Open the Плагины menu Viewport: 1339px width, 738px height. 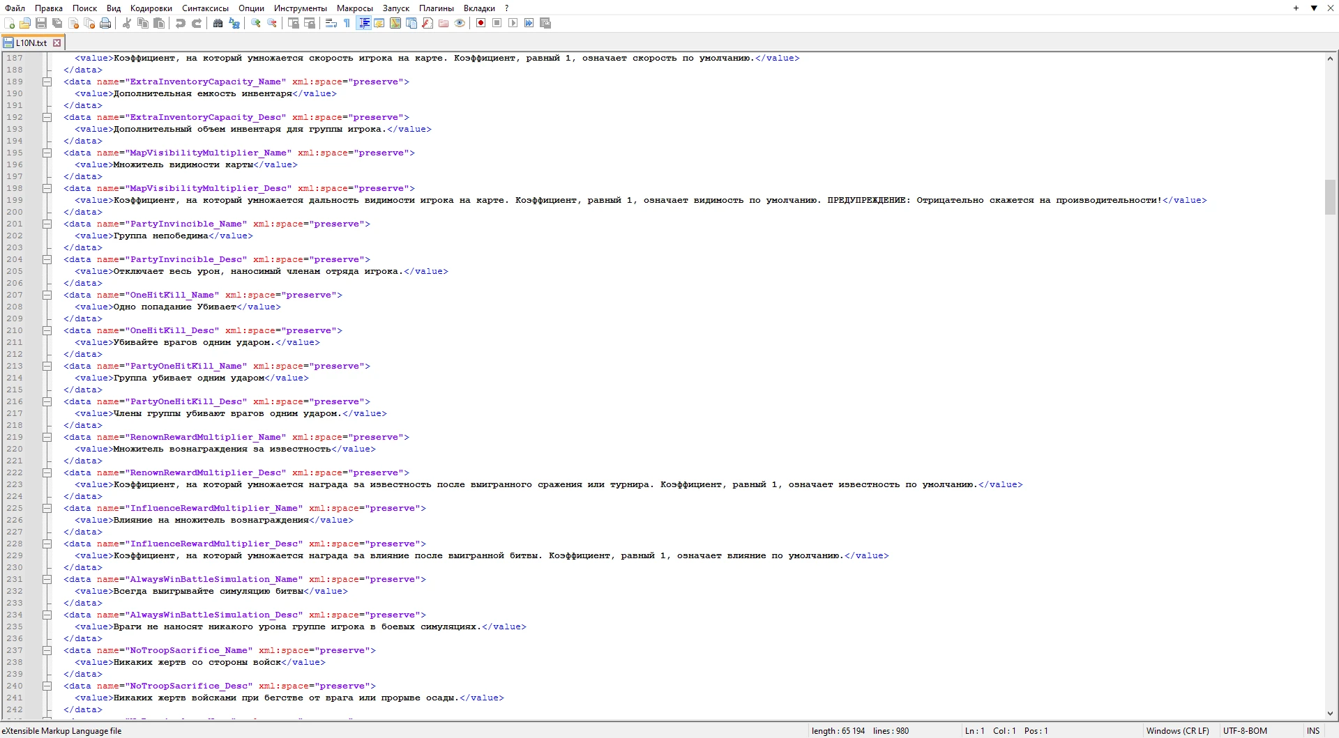[436, 8]
